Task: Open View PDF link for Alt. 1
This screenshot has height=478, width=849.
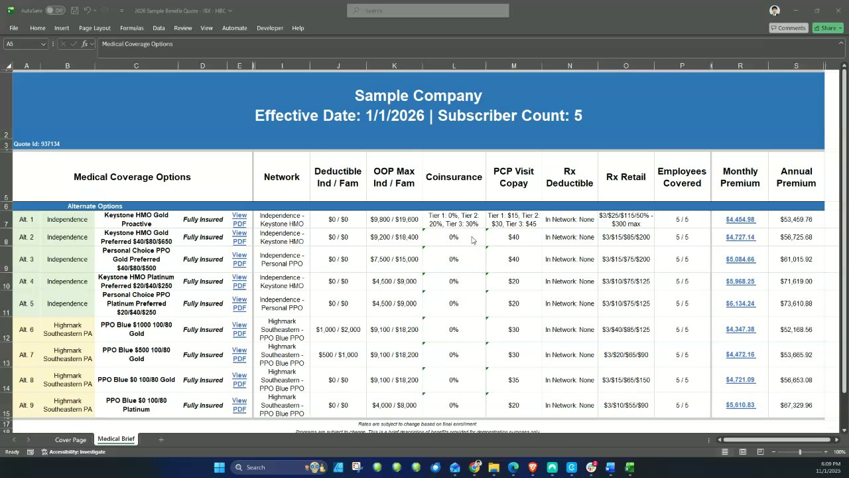Action: pos(239,220)
